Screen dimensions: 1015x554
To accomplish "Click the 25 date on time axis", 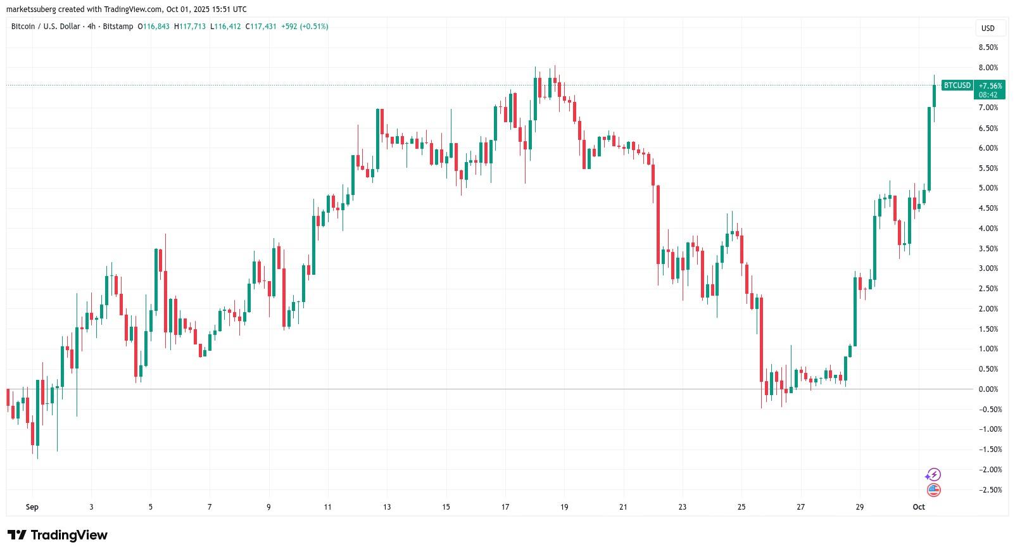I will coord(741,507).
